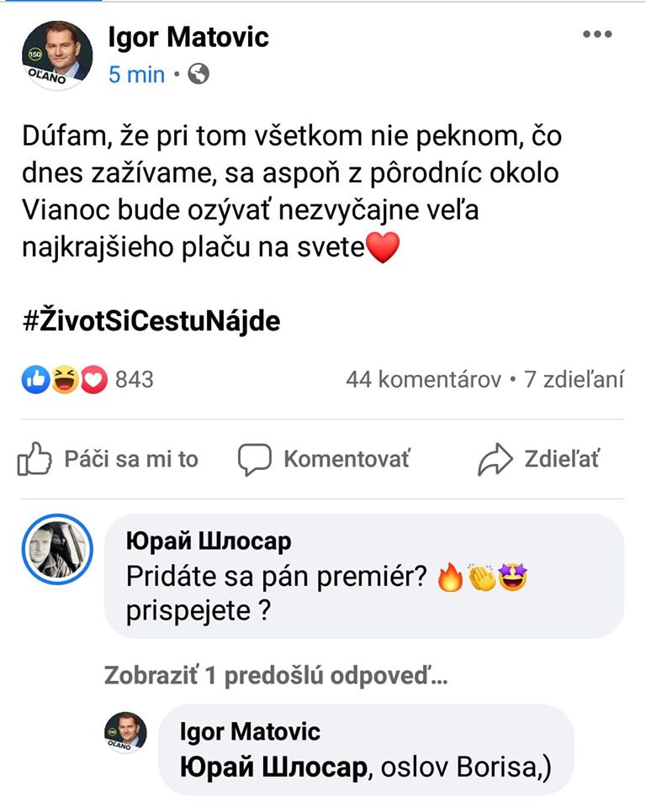Click the tagged Юрай Шлосар mention in reply
646x807 pixels.
[273, 768]
